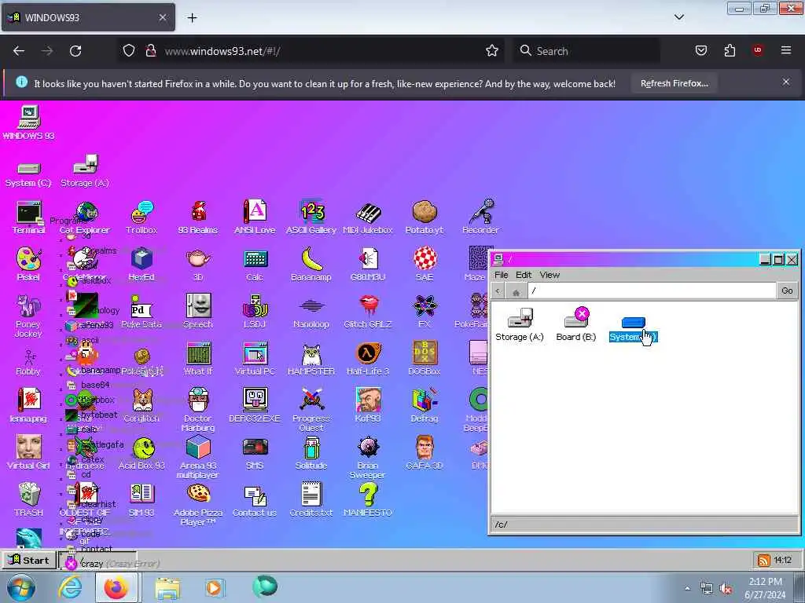Dismiss the Firefox notification bar
805x603 pixels.
tap(786, 82)
